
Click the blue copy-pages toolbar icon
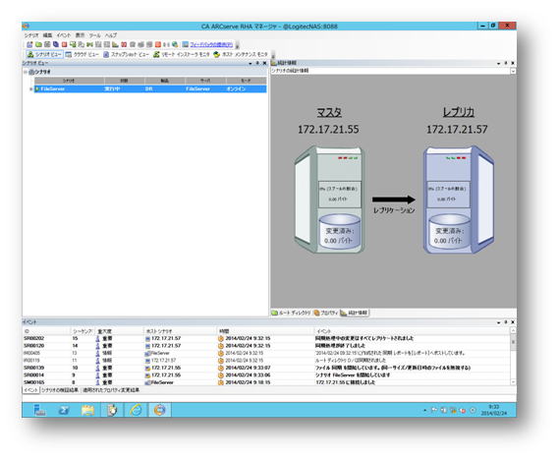pyautogui.click(x=56, y=44)
